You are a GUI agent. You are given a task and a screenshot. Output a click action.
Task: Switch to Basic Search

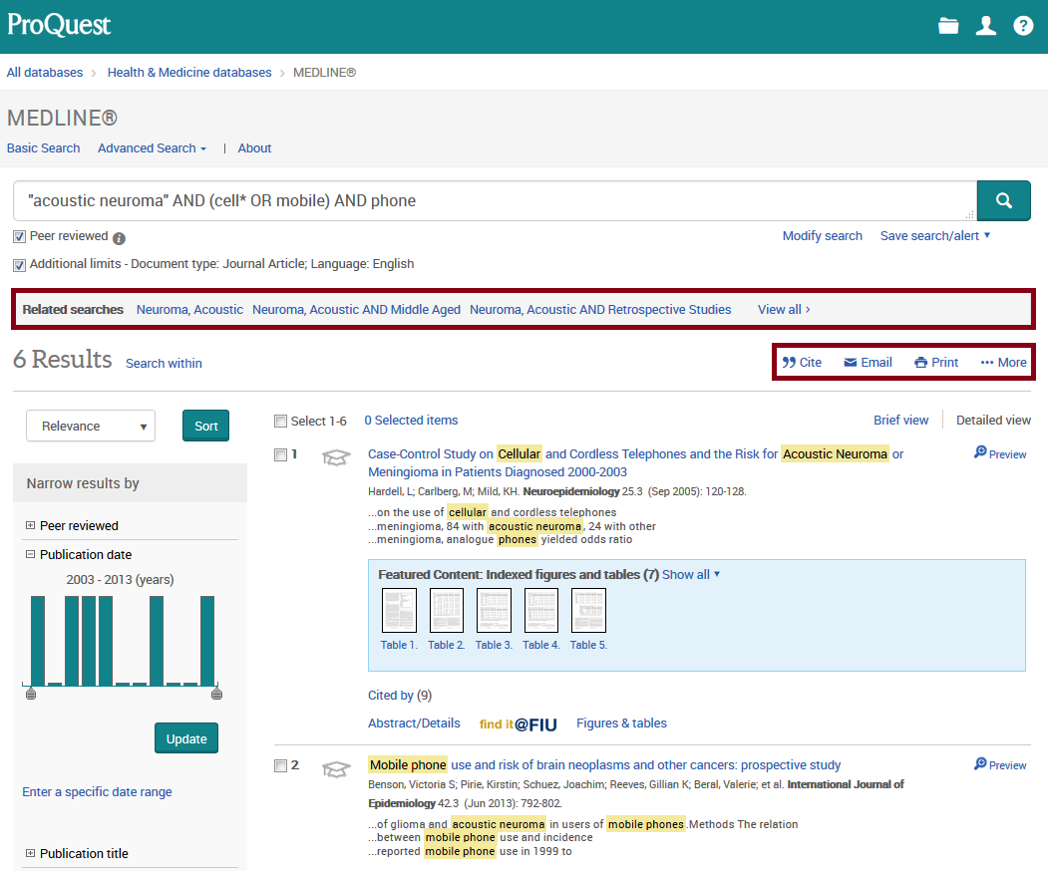pos(43,147)
